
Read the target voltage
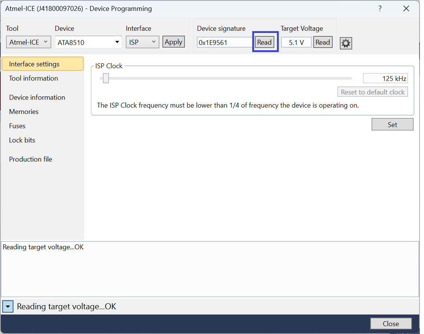(323, 42)
